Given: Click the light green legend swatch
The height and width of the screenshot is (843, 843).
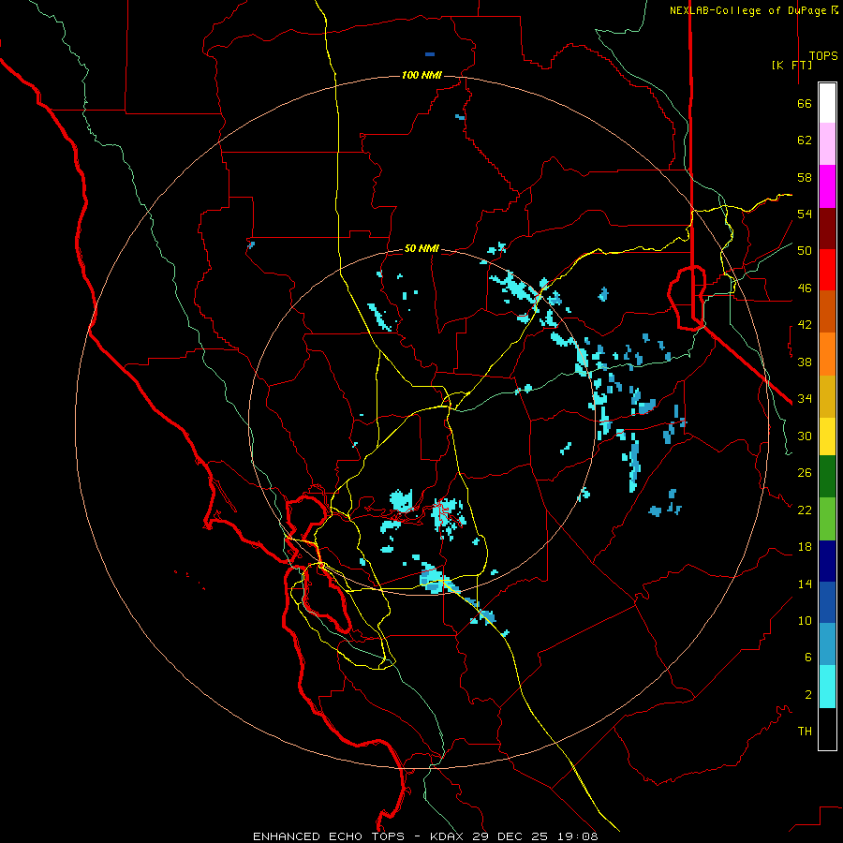Looking at the screenshot, I should 827,519.
